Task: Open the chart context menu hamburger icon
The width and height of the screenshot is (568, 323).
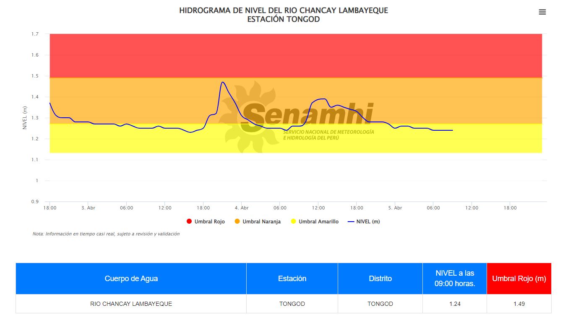Action: (x=542, y=12)
